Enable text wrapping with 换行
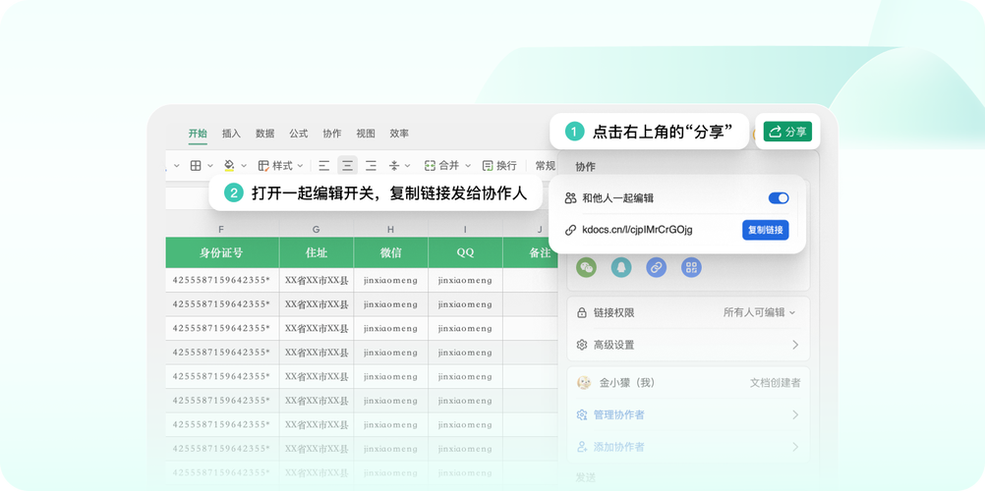This screenshot has width=985, height=491. [x=499, y=166]
